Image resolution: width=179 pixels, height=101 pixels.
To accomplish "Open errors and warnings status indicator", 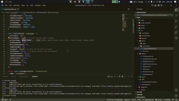I will tap(5, 100).
